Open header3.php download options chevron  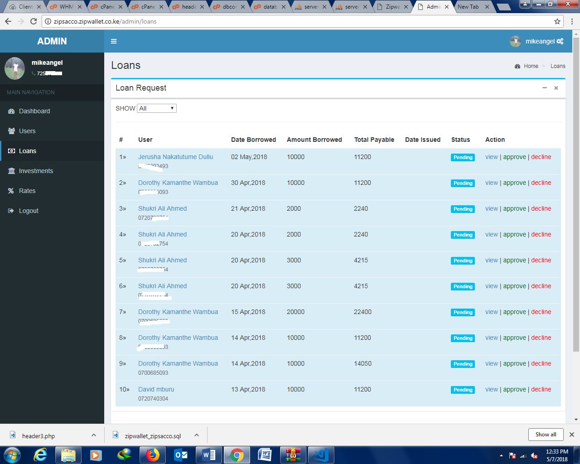point(94,435)
